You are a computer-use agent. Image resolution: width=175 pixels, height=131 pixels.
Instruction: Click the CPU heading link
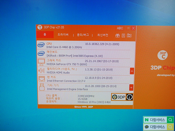pyautogui.click(x=49, y=44)
